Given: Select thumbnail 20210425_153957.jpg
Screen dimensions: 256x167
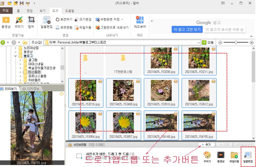Looking at the screenshot, I should (x=123, y=125).
